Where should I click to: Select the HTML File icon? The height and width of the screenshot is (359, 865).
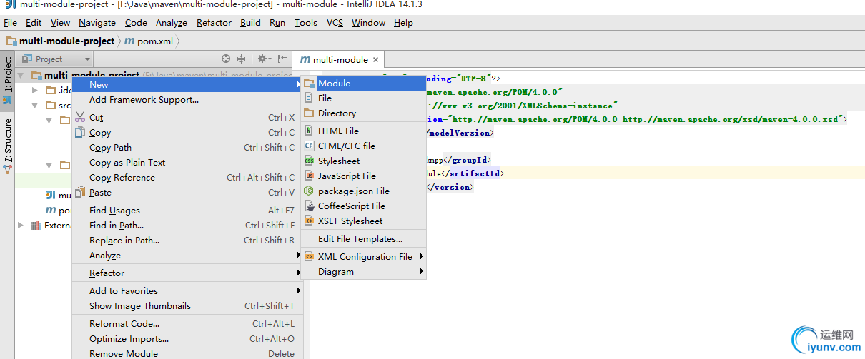pos(309,131)
